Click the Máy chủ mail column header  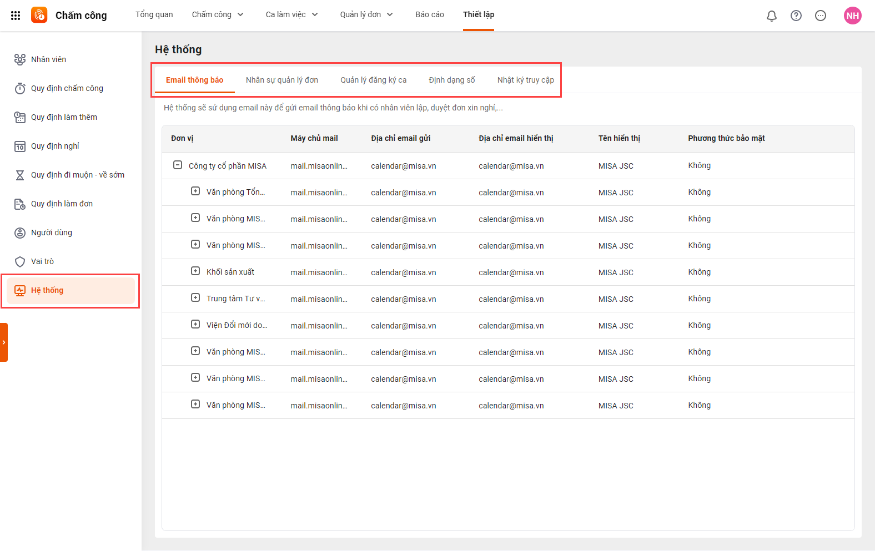pyautogui.click(x=314, y=138)
